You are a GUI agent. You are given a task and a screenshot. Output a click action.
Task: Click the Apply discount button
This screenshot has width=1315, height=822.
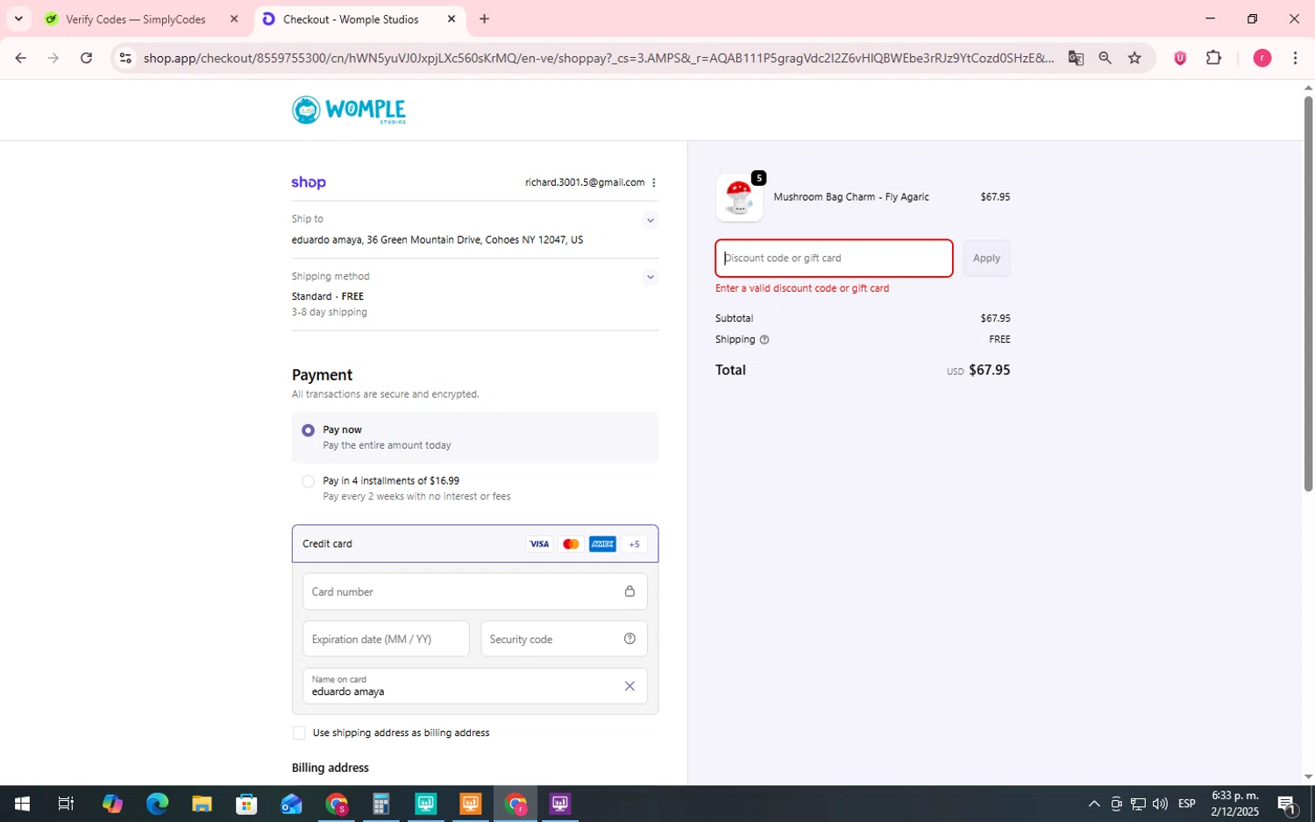[986, 259]
